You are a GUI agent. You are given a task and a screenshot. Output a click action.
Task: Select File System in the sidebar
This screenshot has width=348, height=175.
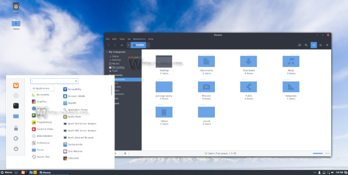(117, 67)
